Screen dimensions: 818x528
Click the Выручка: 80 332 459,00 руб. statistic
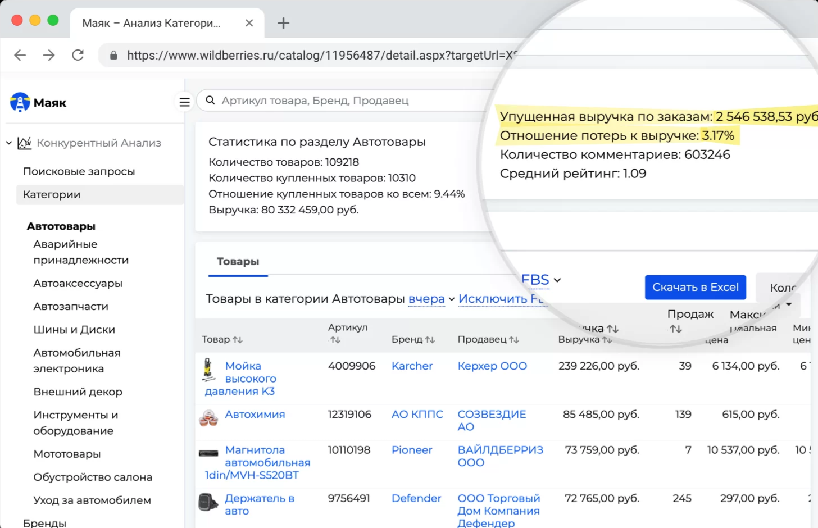pos(283,210)
